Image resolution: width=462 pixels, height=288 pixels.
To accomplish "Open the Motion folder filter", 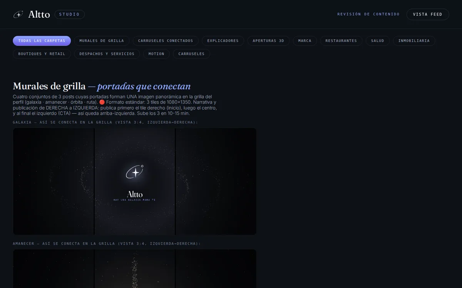I will pyautogui.click(x=156, y=54).
